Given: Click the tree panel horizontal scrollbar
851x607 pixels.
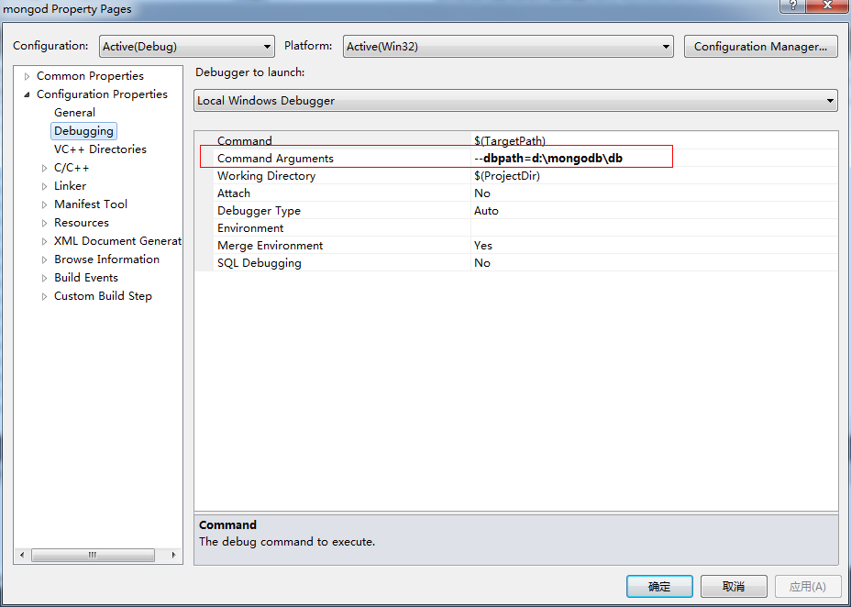Looking at the screenshot, I should pos(93,554).
